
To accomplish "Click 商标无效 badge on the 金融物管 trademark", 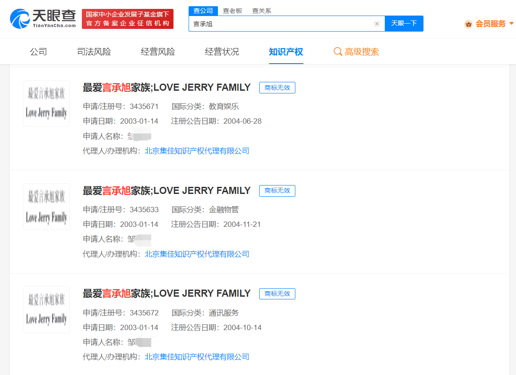I will (277, 190).
